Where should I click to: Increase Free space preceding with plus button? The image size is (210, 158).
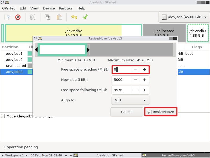[x=145, y=70]
